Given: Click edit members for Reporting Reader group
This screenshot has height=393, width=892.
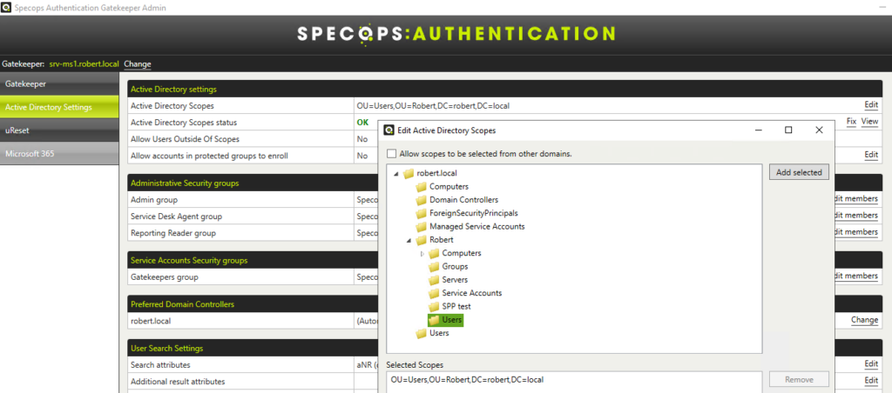Looking at the screenshot, I should point(857,231).
